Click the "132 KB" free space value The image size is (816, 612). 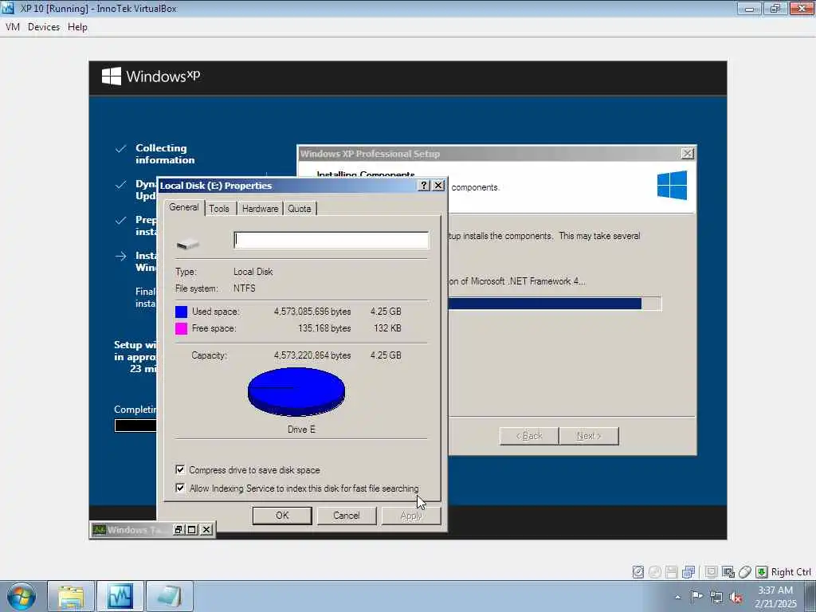coord(388,328)
